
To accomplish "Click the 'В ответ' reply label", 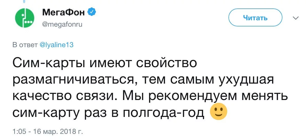I will [x=25, y=45].
